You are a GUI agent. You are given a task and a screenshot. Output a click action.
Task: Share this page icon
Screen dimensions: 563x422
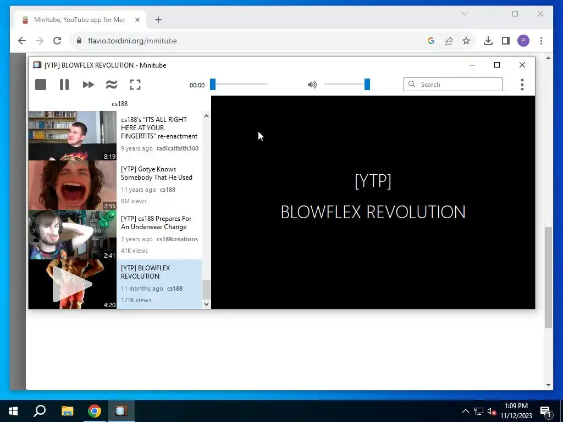coord(449,41)
